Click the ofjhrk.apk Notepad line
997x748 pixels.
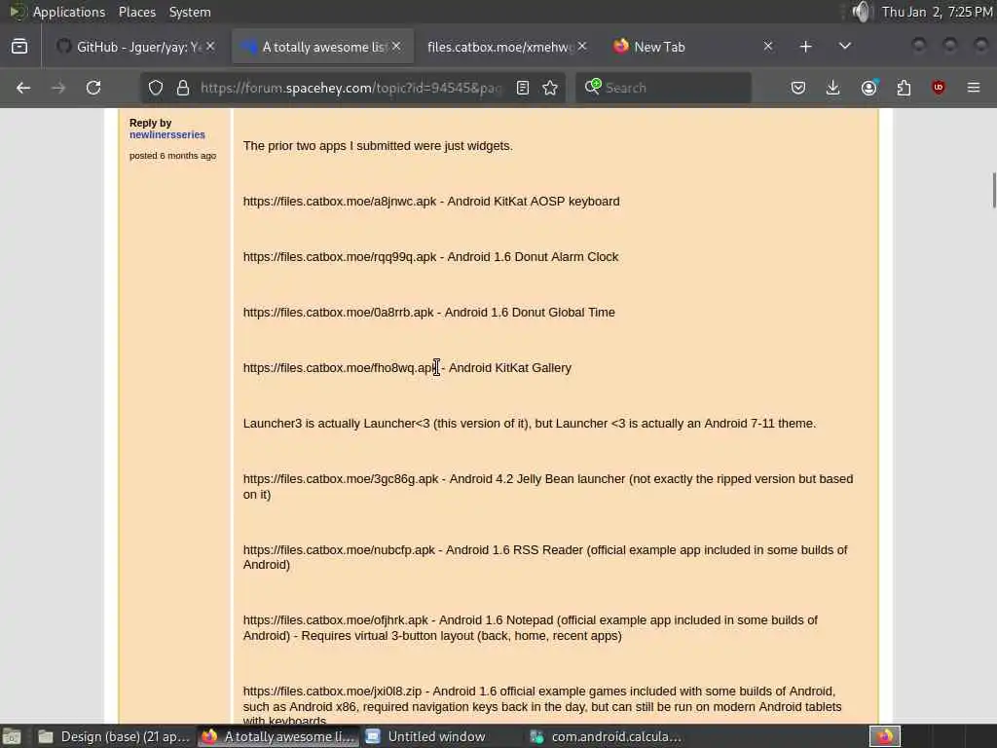point(531,628)
